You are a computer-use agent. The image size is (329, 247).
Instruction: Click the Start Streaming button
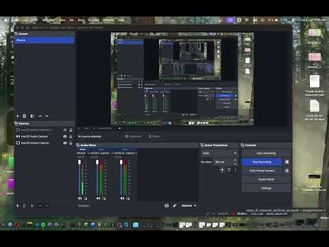[266, 153]
